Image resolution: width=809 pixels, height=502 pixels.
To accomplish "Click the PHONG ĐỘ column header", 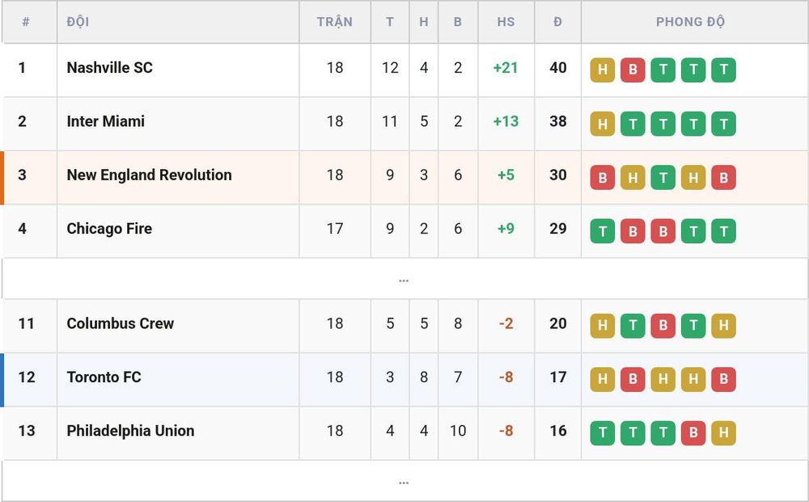I will pyautogui.click(x=690, y=22).
